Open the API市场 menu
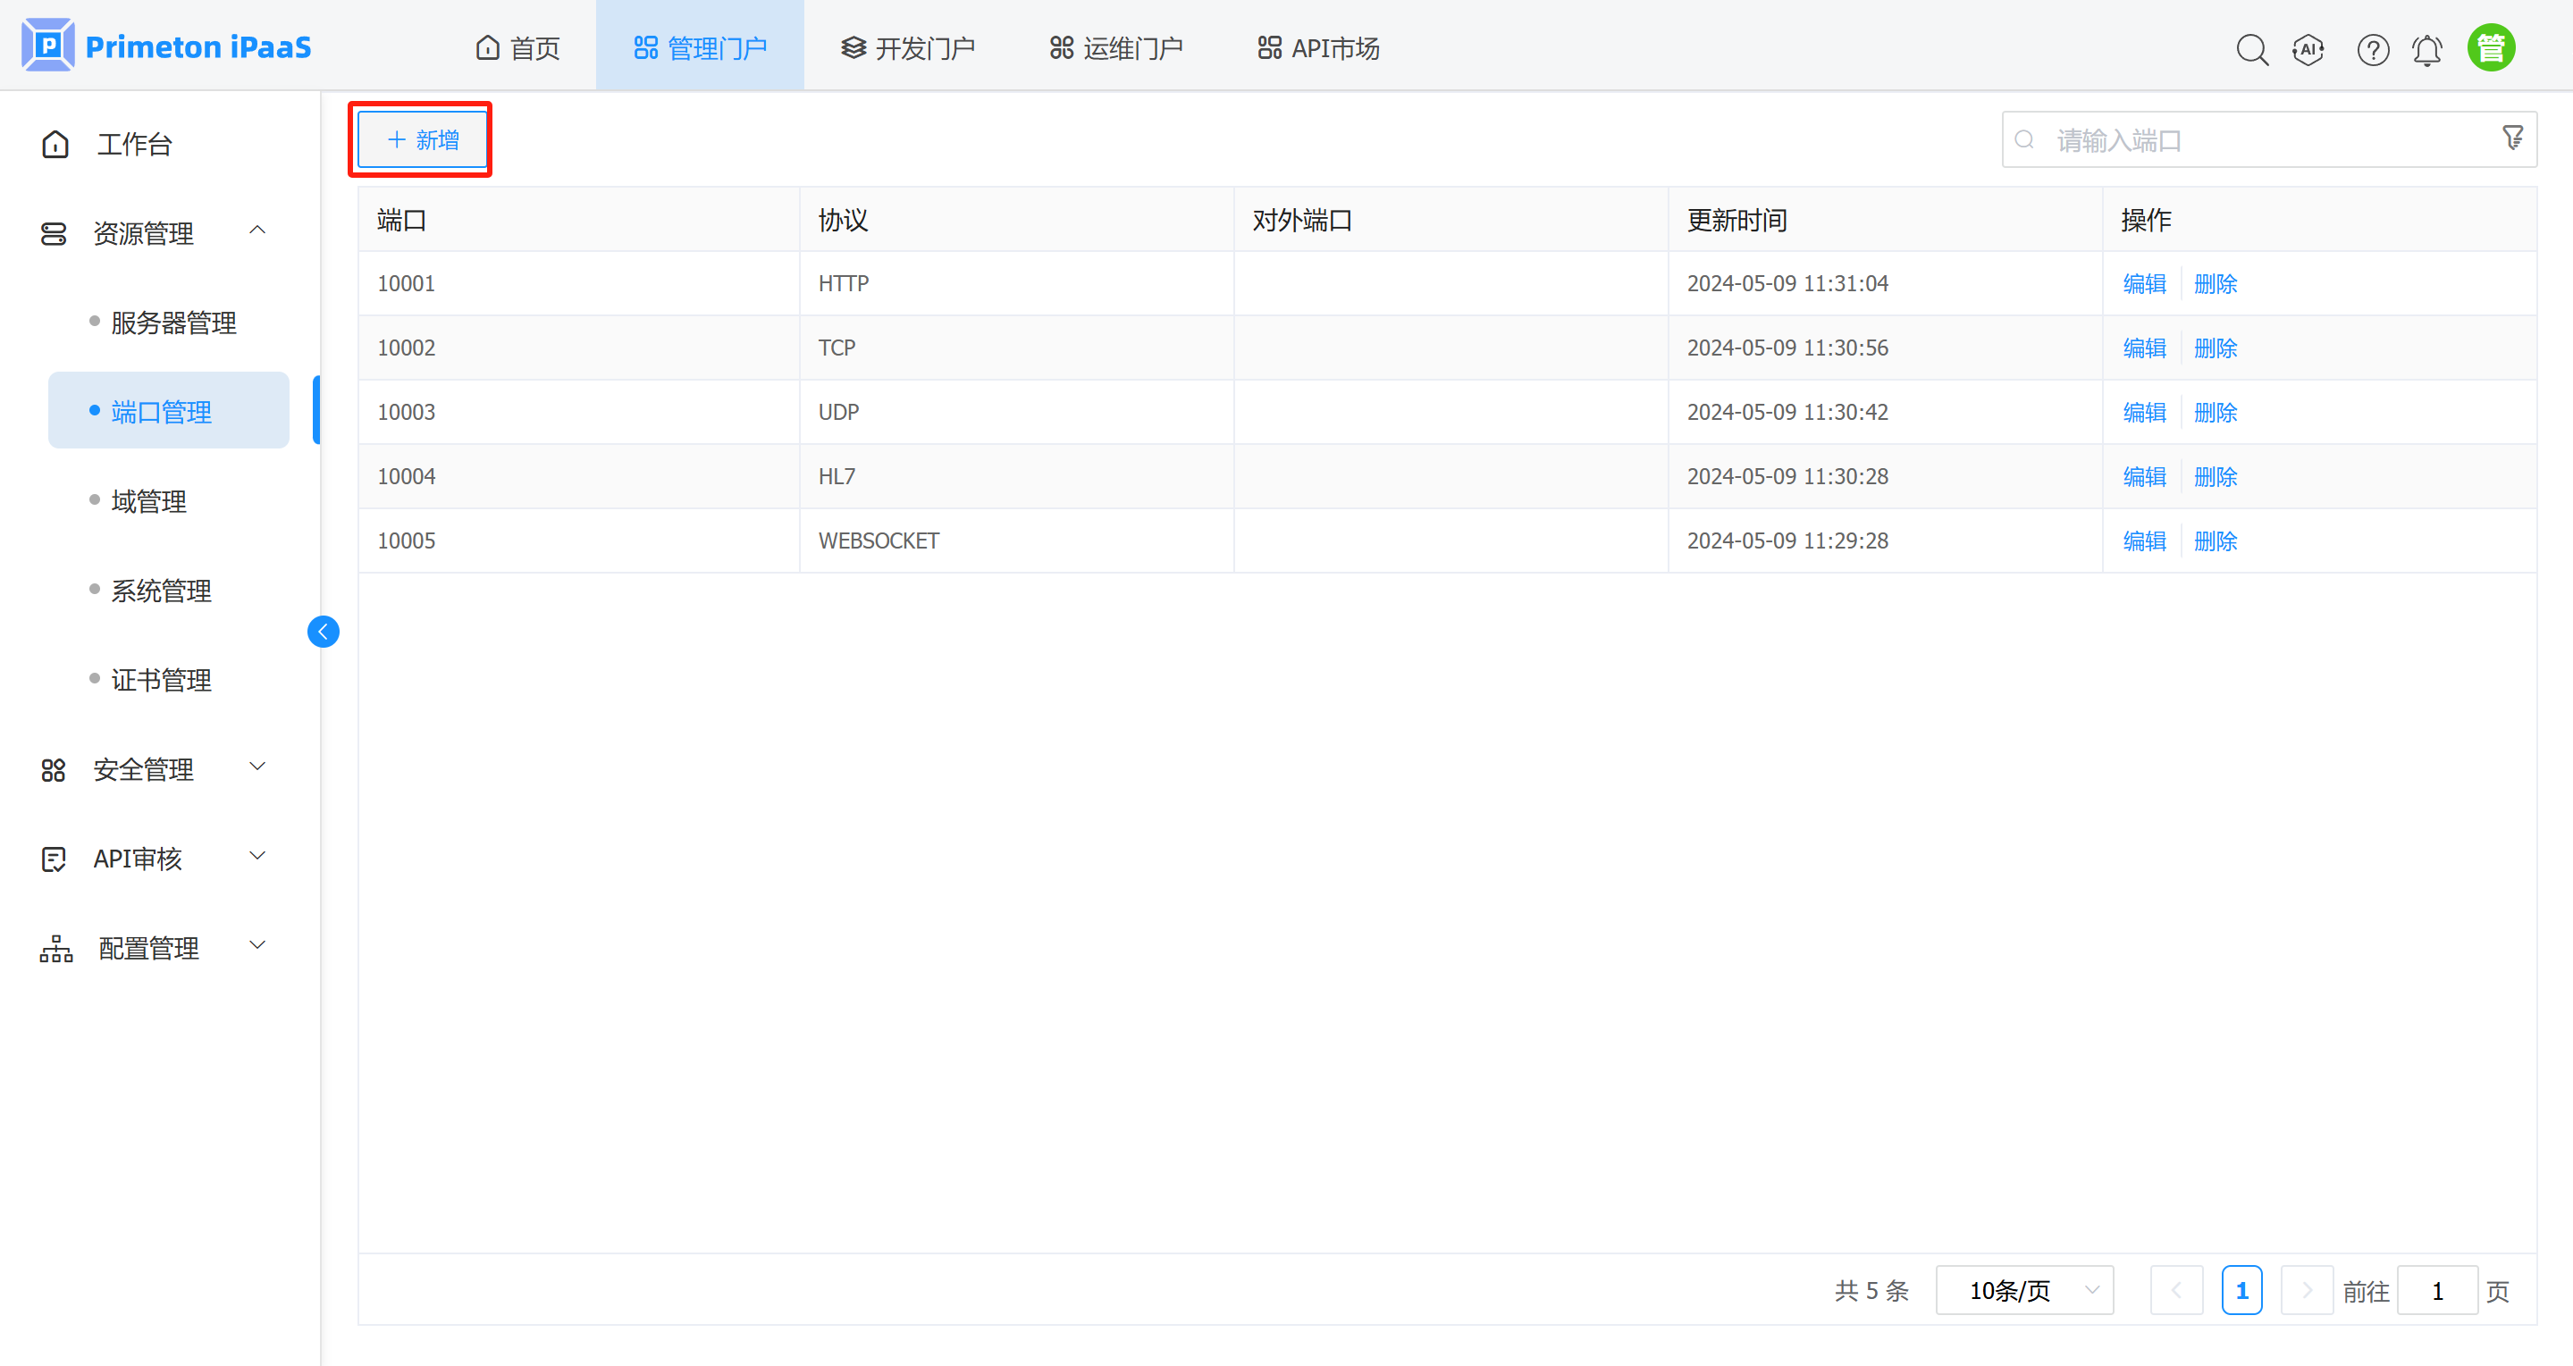2573x1366 pixels. (x=1316, y=46)
